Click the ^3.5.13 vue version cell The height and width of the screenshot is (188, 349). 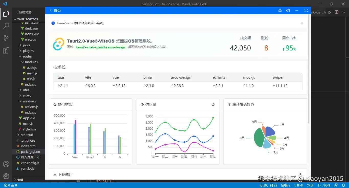[x=119, y=86]
